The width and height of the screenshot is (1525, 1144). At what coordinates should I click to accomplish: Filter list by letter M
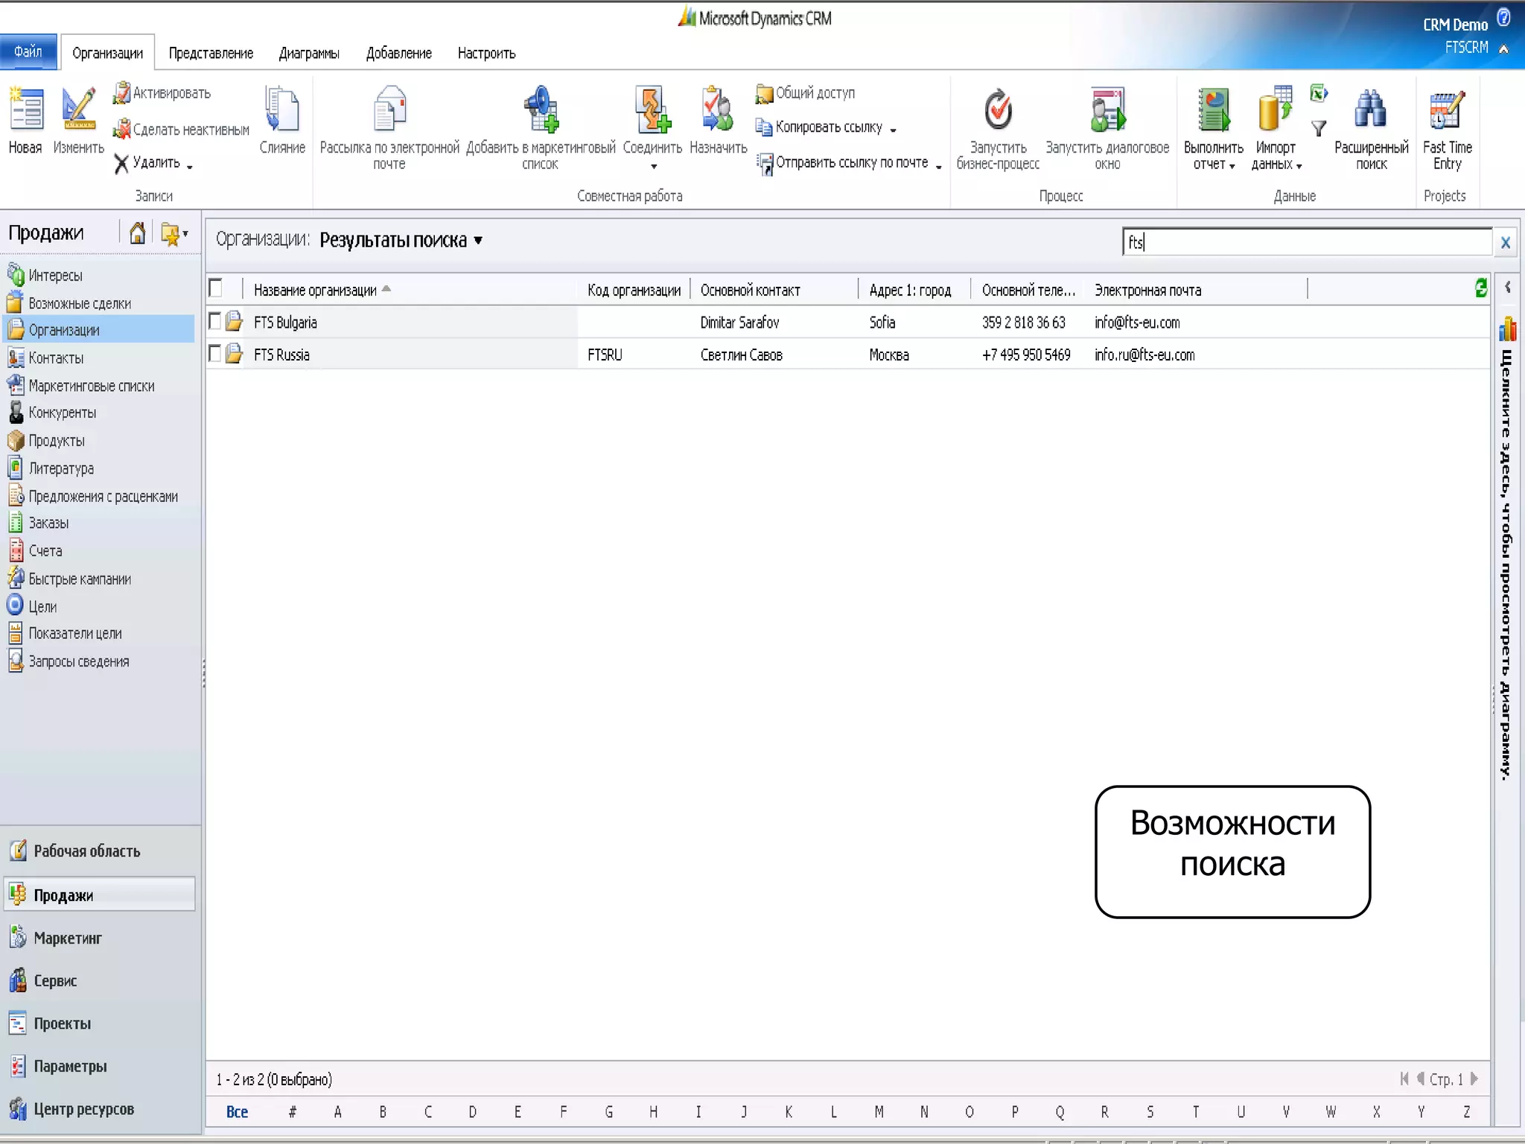(879, 1112)
